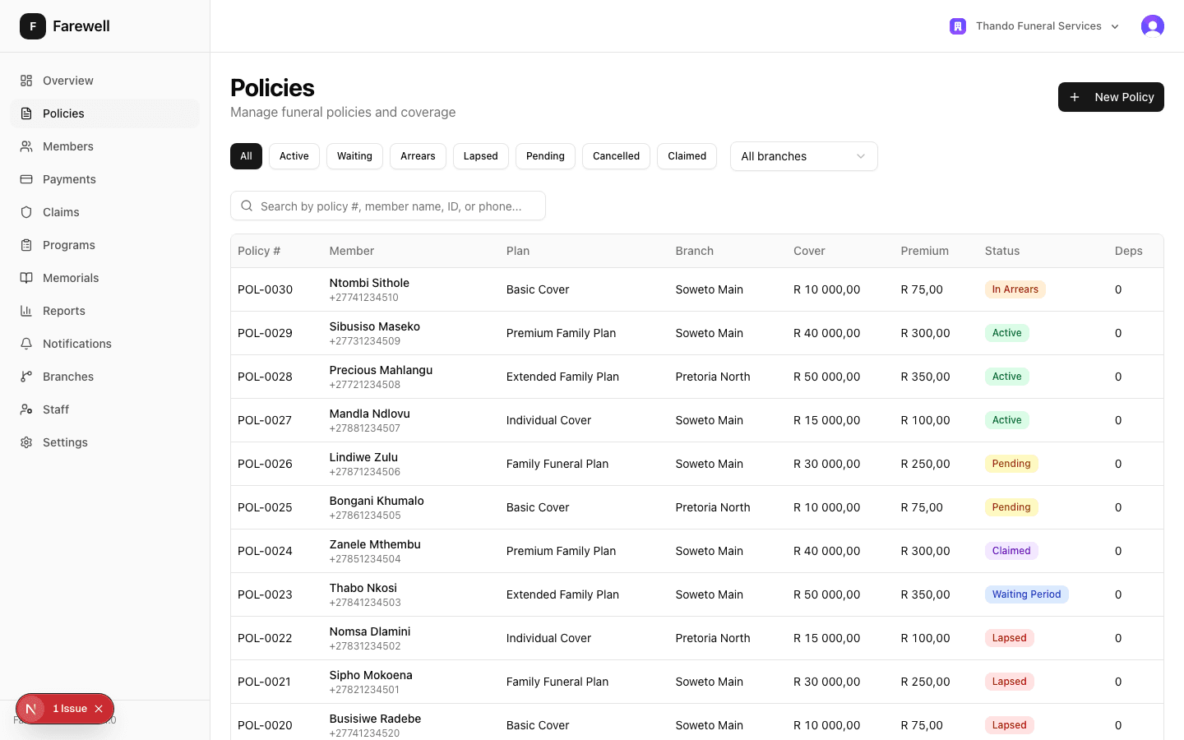Click the Farewell logo icon
Screen dimensions: 1184x740
pos(33,25)
